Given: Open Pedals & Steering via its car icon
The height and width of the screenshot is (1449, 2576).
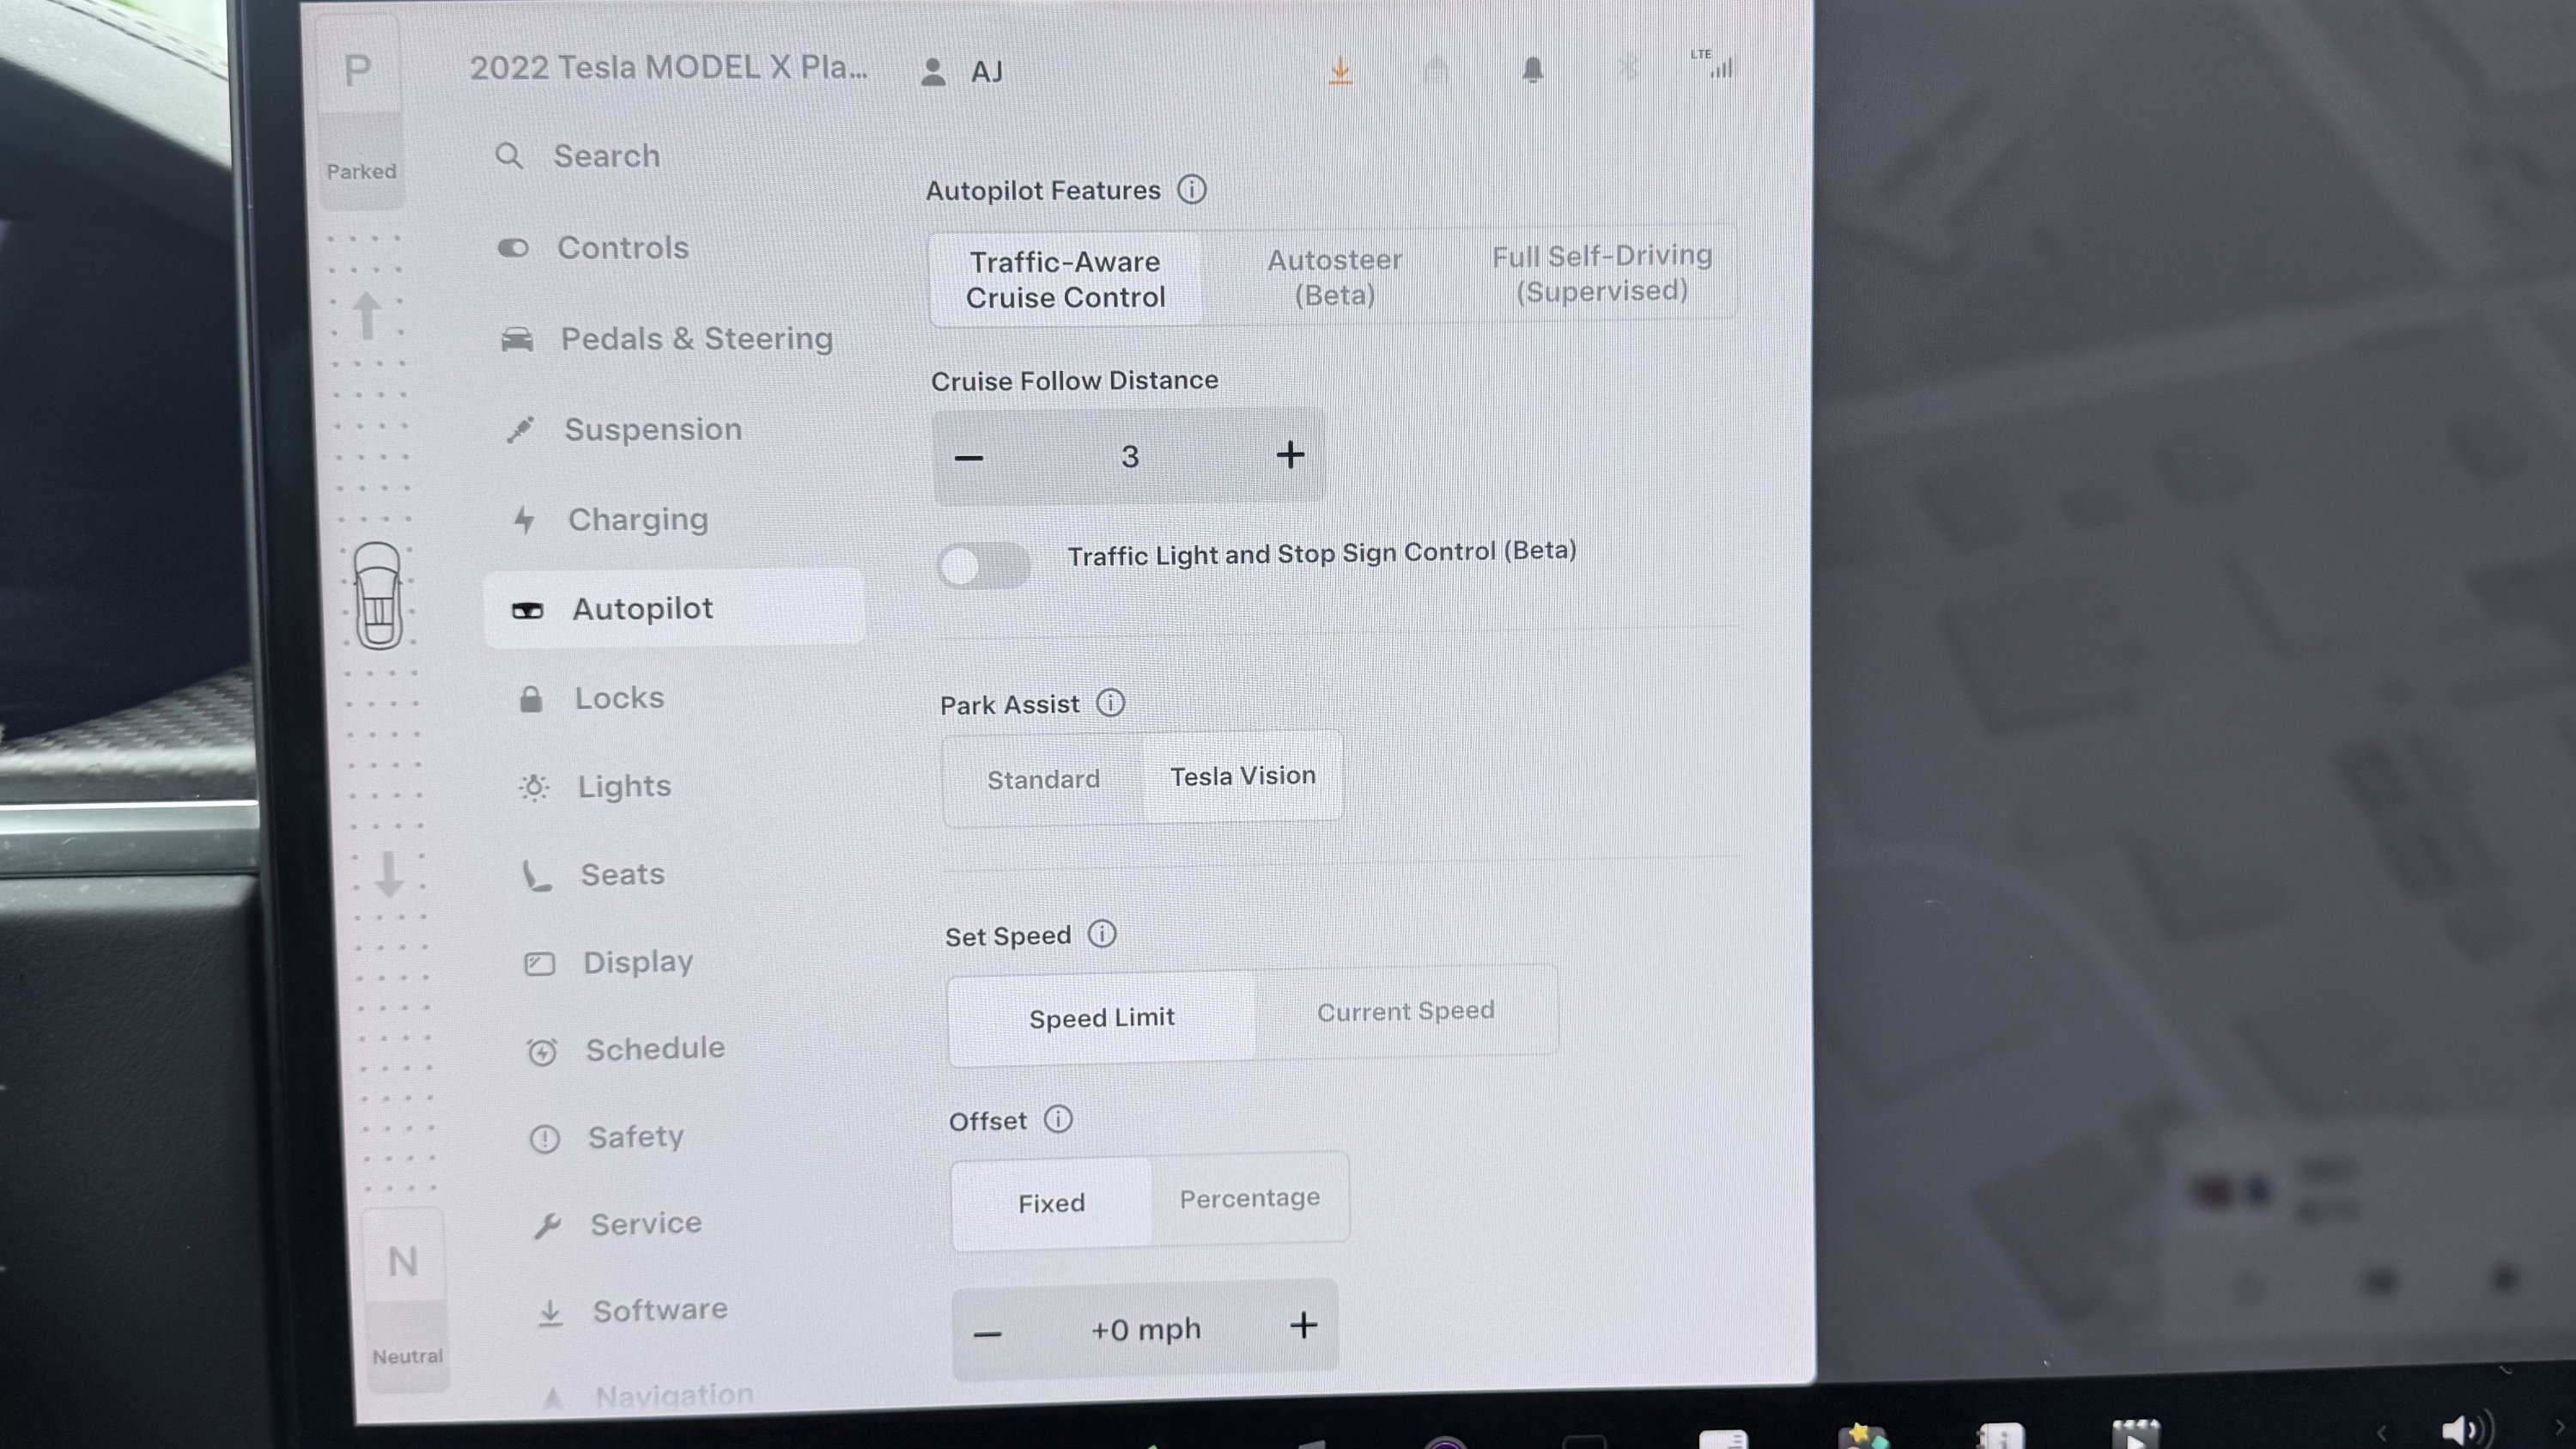Looking at the screenshot, I should pos(517,339).
